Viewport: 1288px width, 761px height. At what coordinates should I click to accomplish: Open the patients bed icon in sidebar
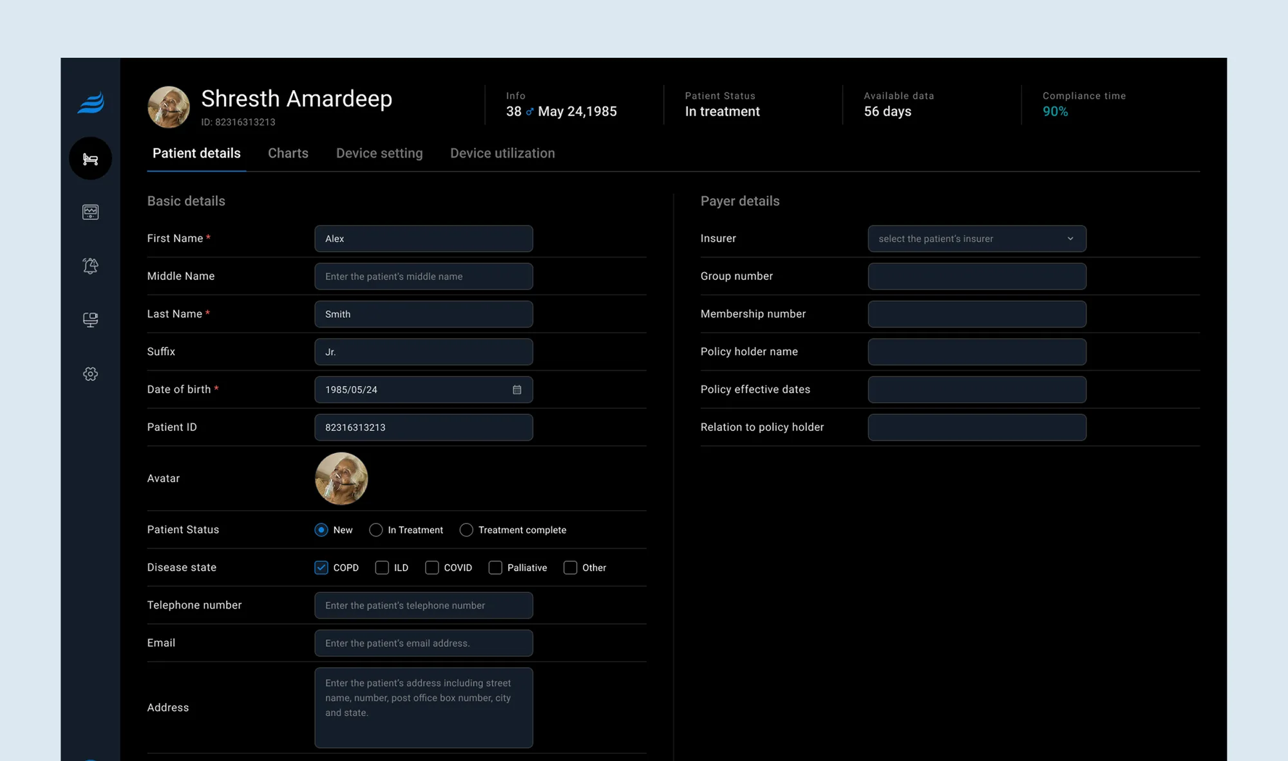[x=91, y=158]
